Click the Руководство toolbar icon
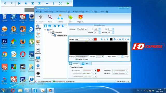The image size is (166, 93). (40, 17)
